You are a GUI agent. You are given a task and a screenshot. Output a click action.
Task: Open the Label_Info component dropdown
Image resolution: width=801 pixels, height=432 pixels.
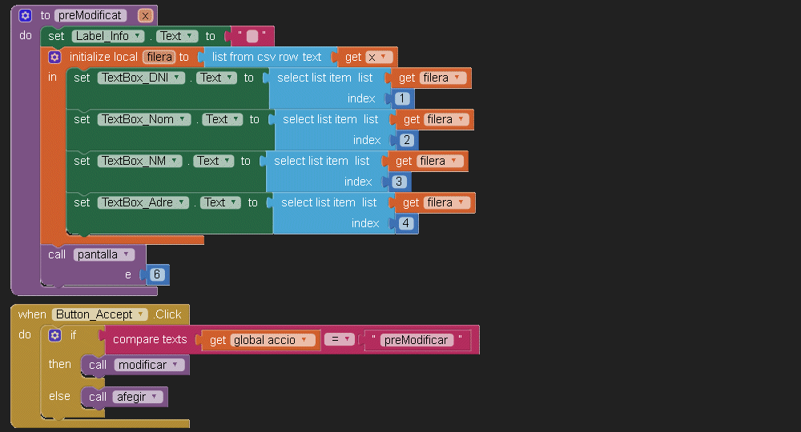[138, 36]
